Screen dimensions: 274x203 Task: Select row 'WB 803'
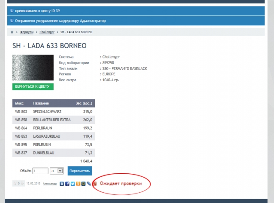coord(54,111)
